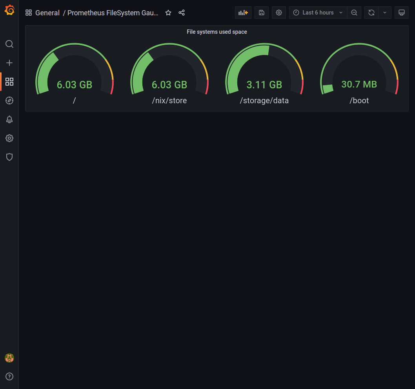Save the dashboard with the disk icon
Screen dimensions: 415x389
click(x=262, y=13)
